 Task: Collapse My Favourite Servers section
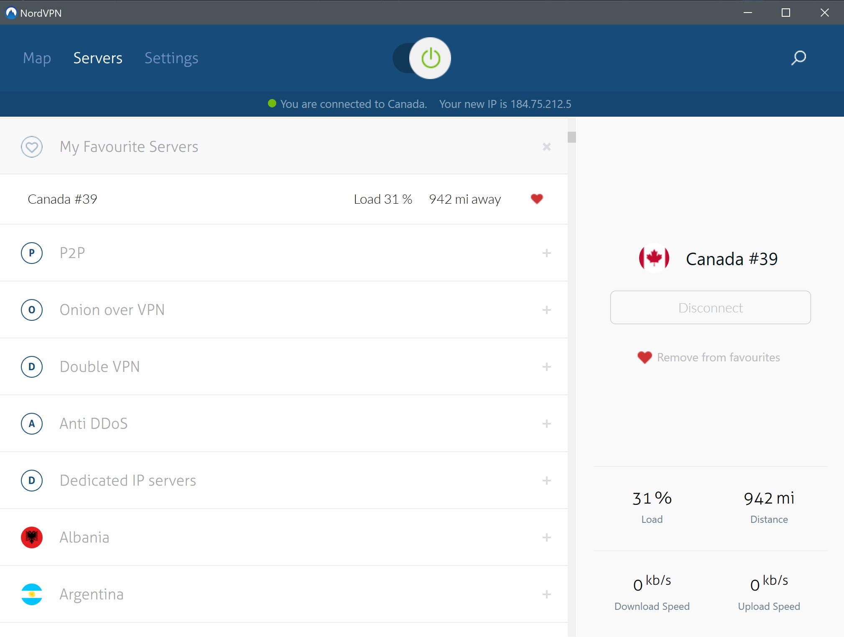(x=546, y=147)
